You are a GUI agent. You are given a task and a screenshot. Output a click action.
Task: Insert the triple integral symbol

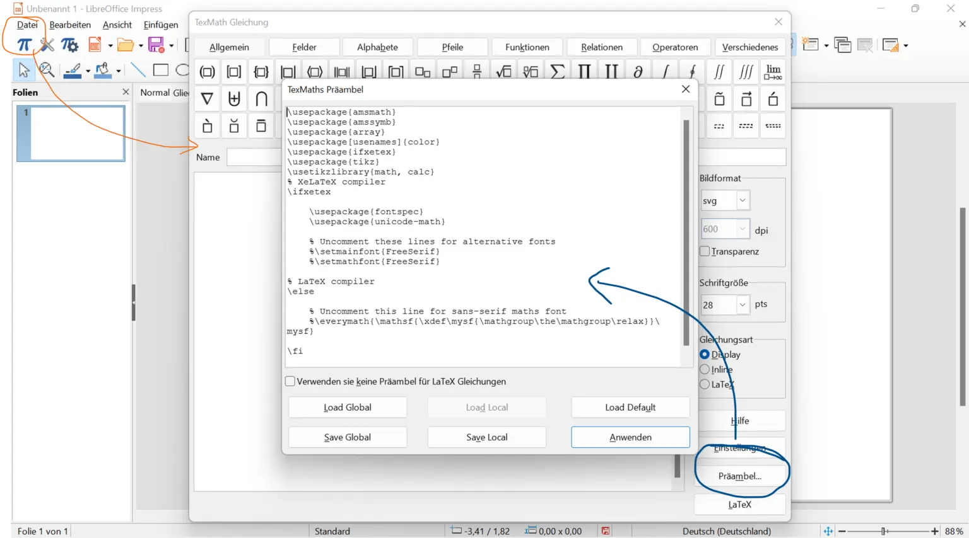coord(746,72)
